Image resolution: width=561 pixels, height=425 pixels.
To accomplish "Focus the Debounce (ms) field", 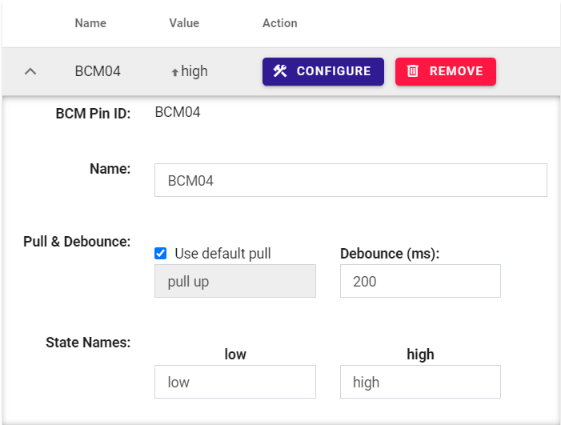I will (420, 281).
